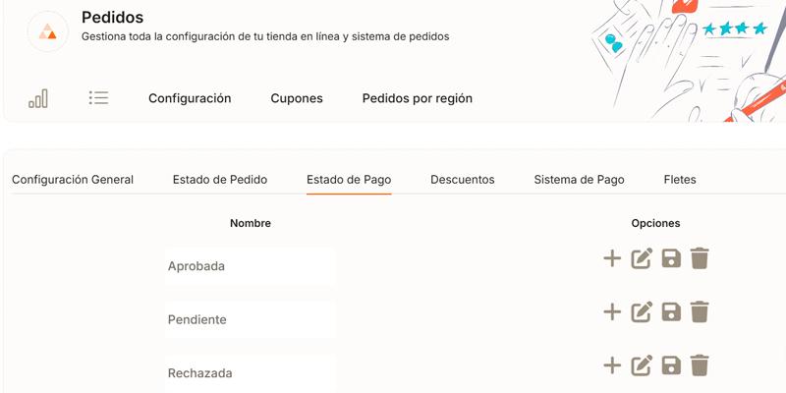The image size is (786, 393).
Task: Edit the Aprobada payment status
Action: (x=642, y=258)
